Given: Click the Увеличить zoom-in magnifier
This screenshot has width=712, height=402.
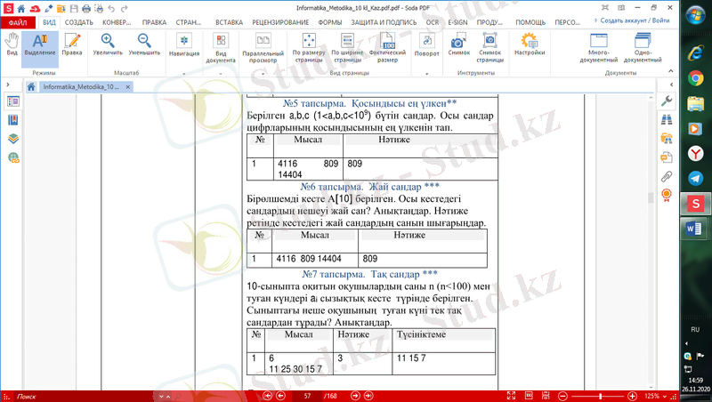Looking at the screenshot, I should pos(108,45).
